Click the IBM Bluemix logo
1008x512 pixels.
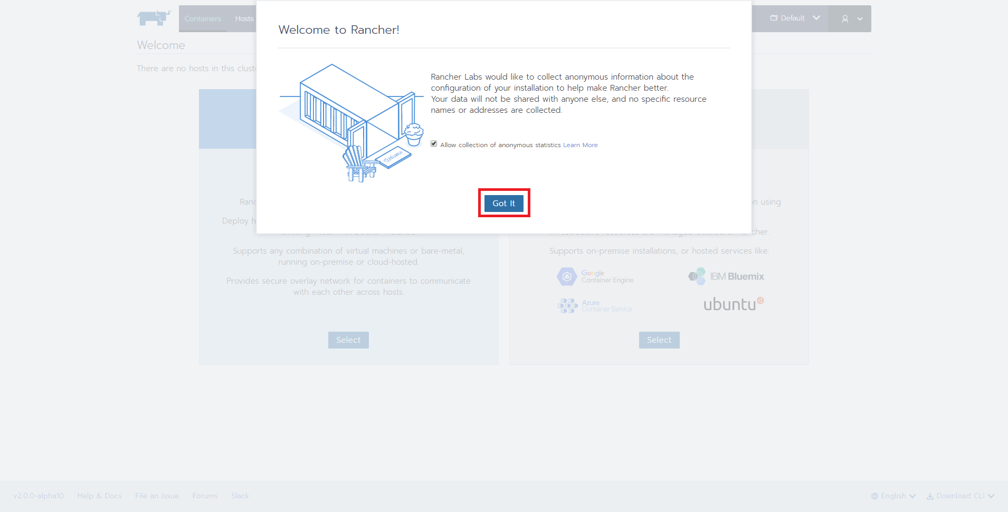726,276
